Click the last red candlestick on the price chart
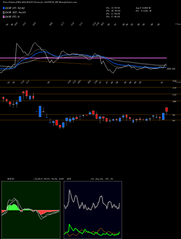 point(167,110)
